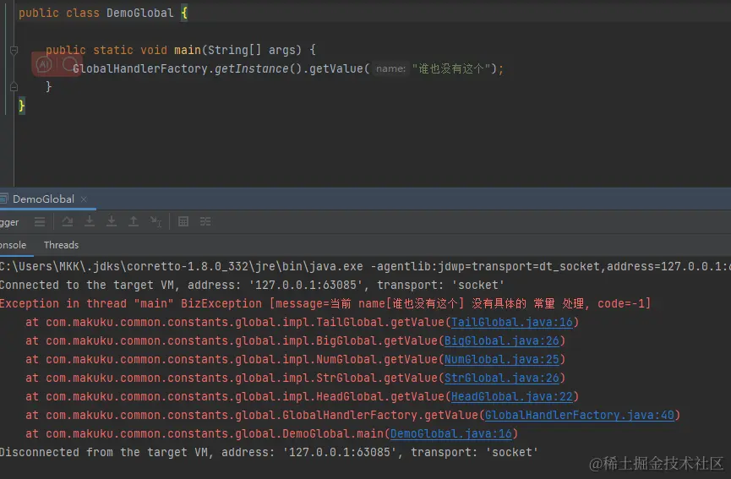Click the yellow closing brace of DemoGlobal class

pos(21,106)
